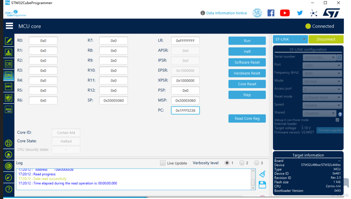
Task: Click the STM32CubeProgrammer logo
Action: (x=16, y=13)
